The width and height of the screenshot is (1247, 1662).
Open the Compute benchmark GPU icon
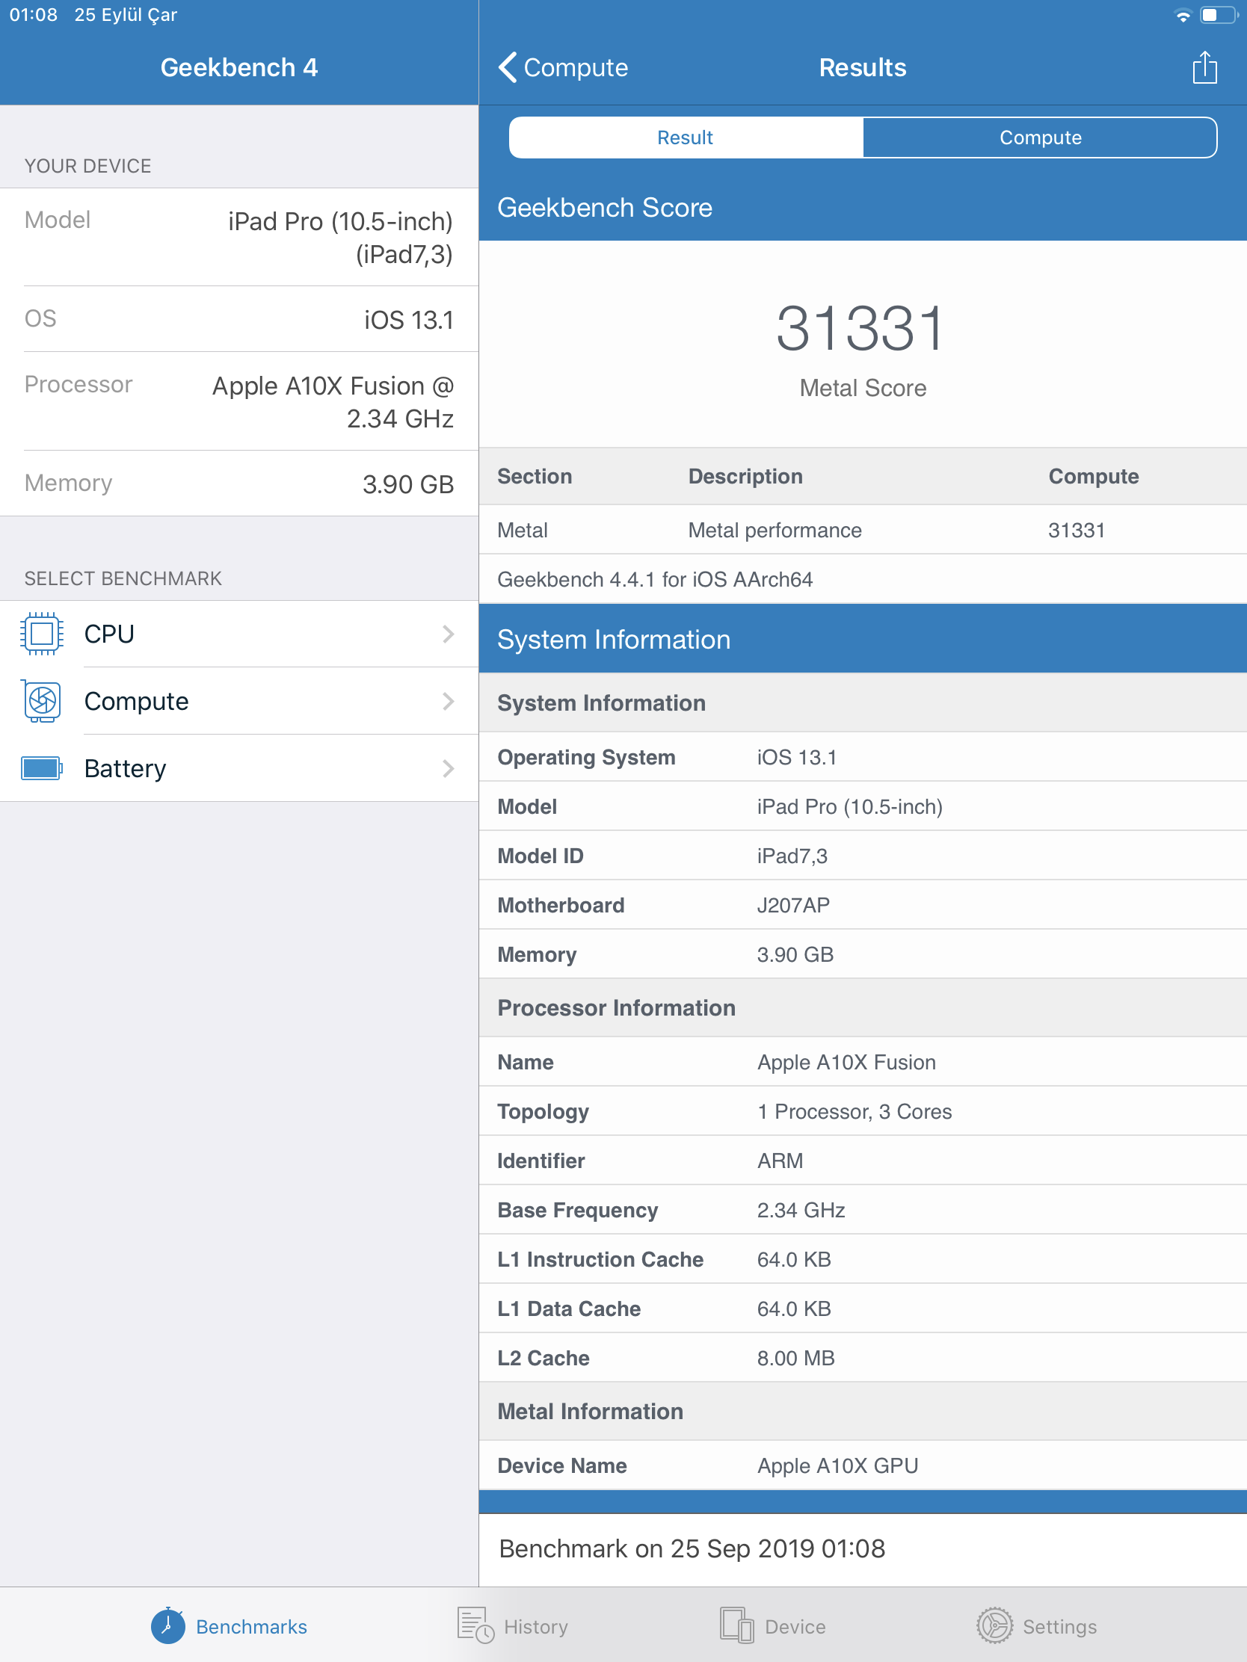pos(42,701)
